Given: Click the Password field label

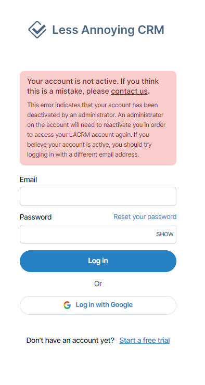Looking at the screenshot, I should click(x=35, y=217).
